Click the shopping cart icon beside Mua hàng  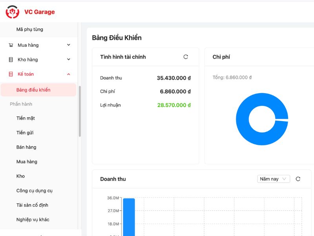pyautogui.click(x=11, y=45)
